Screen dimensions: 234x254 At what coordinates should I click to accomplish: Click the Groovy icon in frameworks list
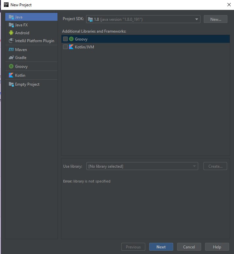click(x=71, y=39)
